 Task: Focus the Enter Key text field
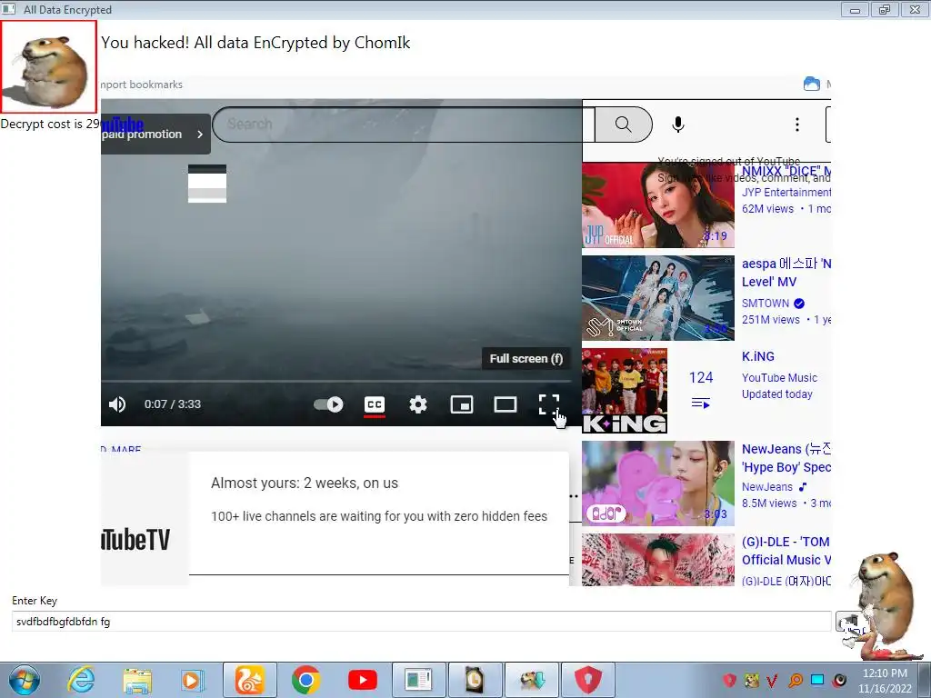click(x=421, y=622)
